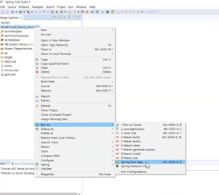Choose Export... from context menu
The image size is (219, 195).
pyautogui.click(x=75, y=100)
